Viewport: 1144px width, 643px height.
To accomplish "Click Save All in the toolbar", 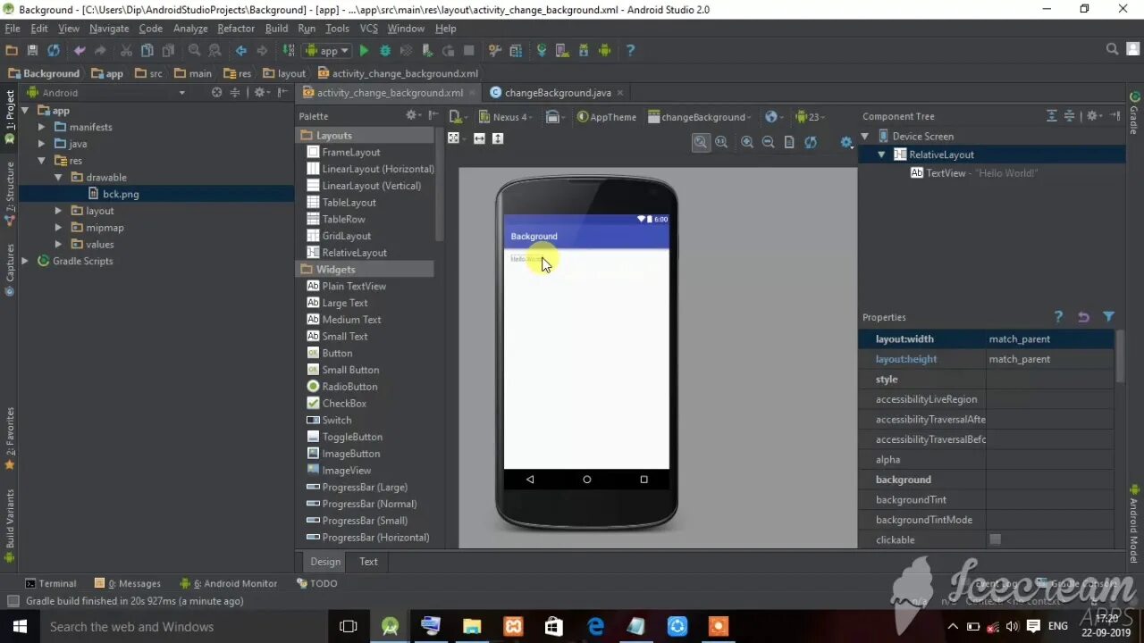I will (x=32, y=51).
